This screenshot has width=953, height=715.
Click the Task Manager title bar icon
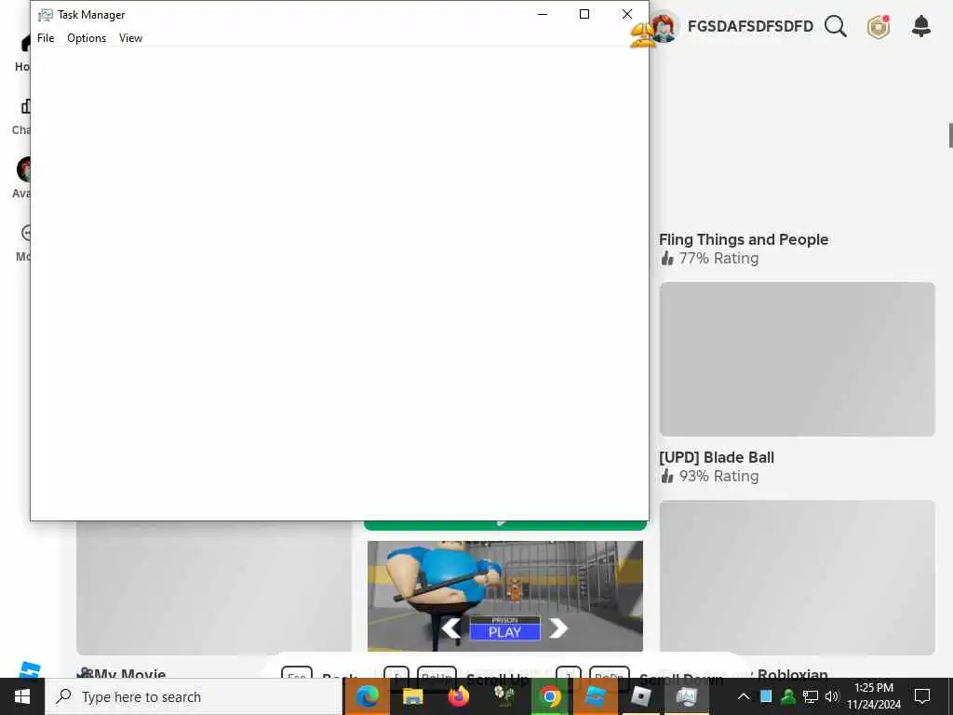[x=46, y=15]
